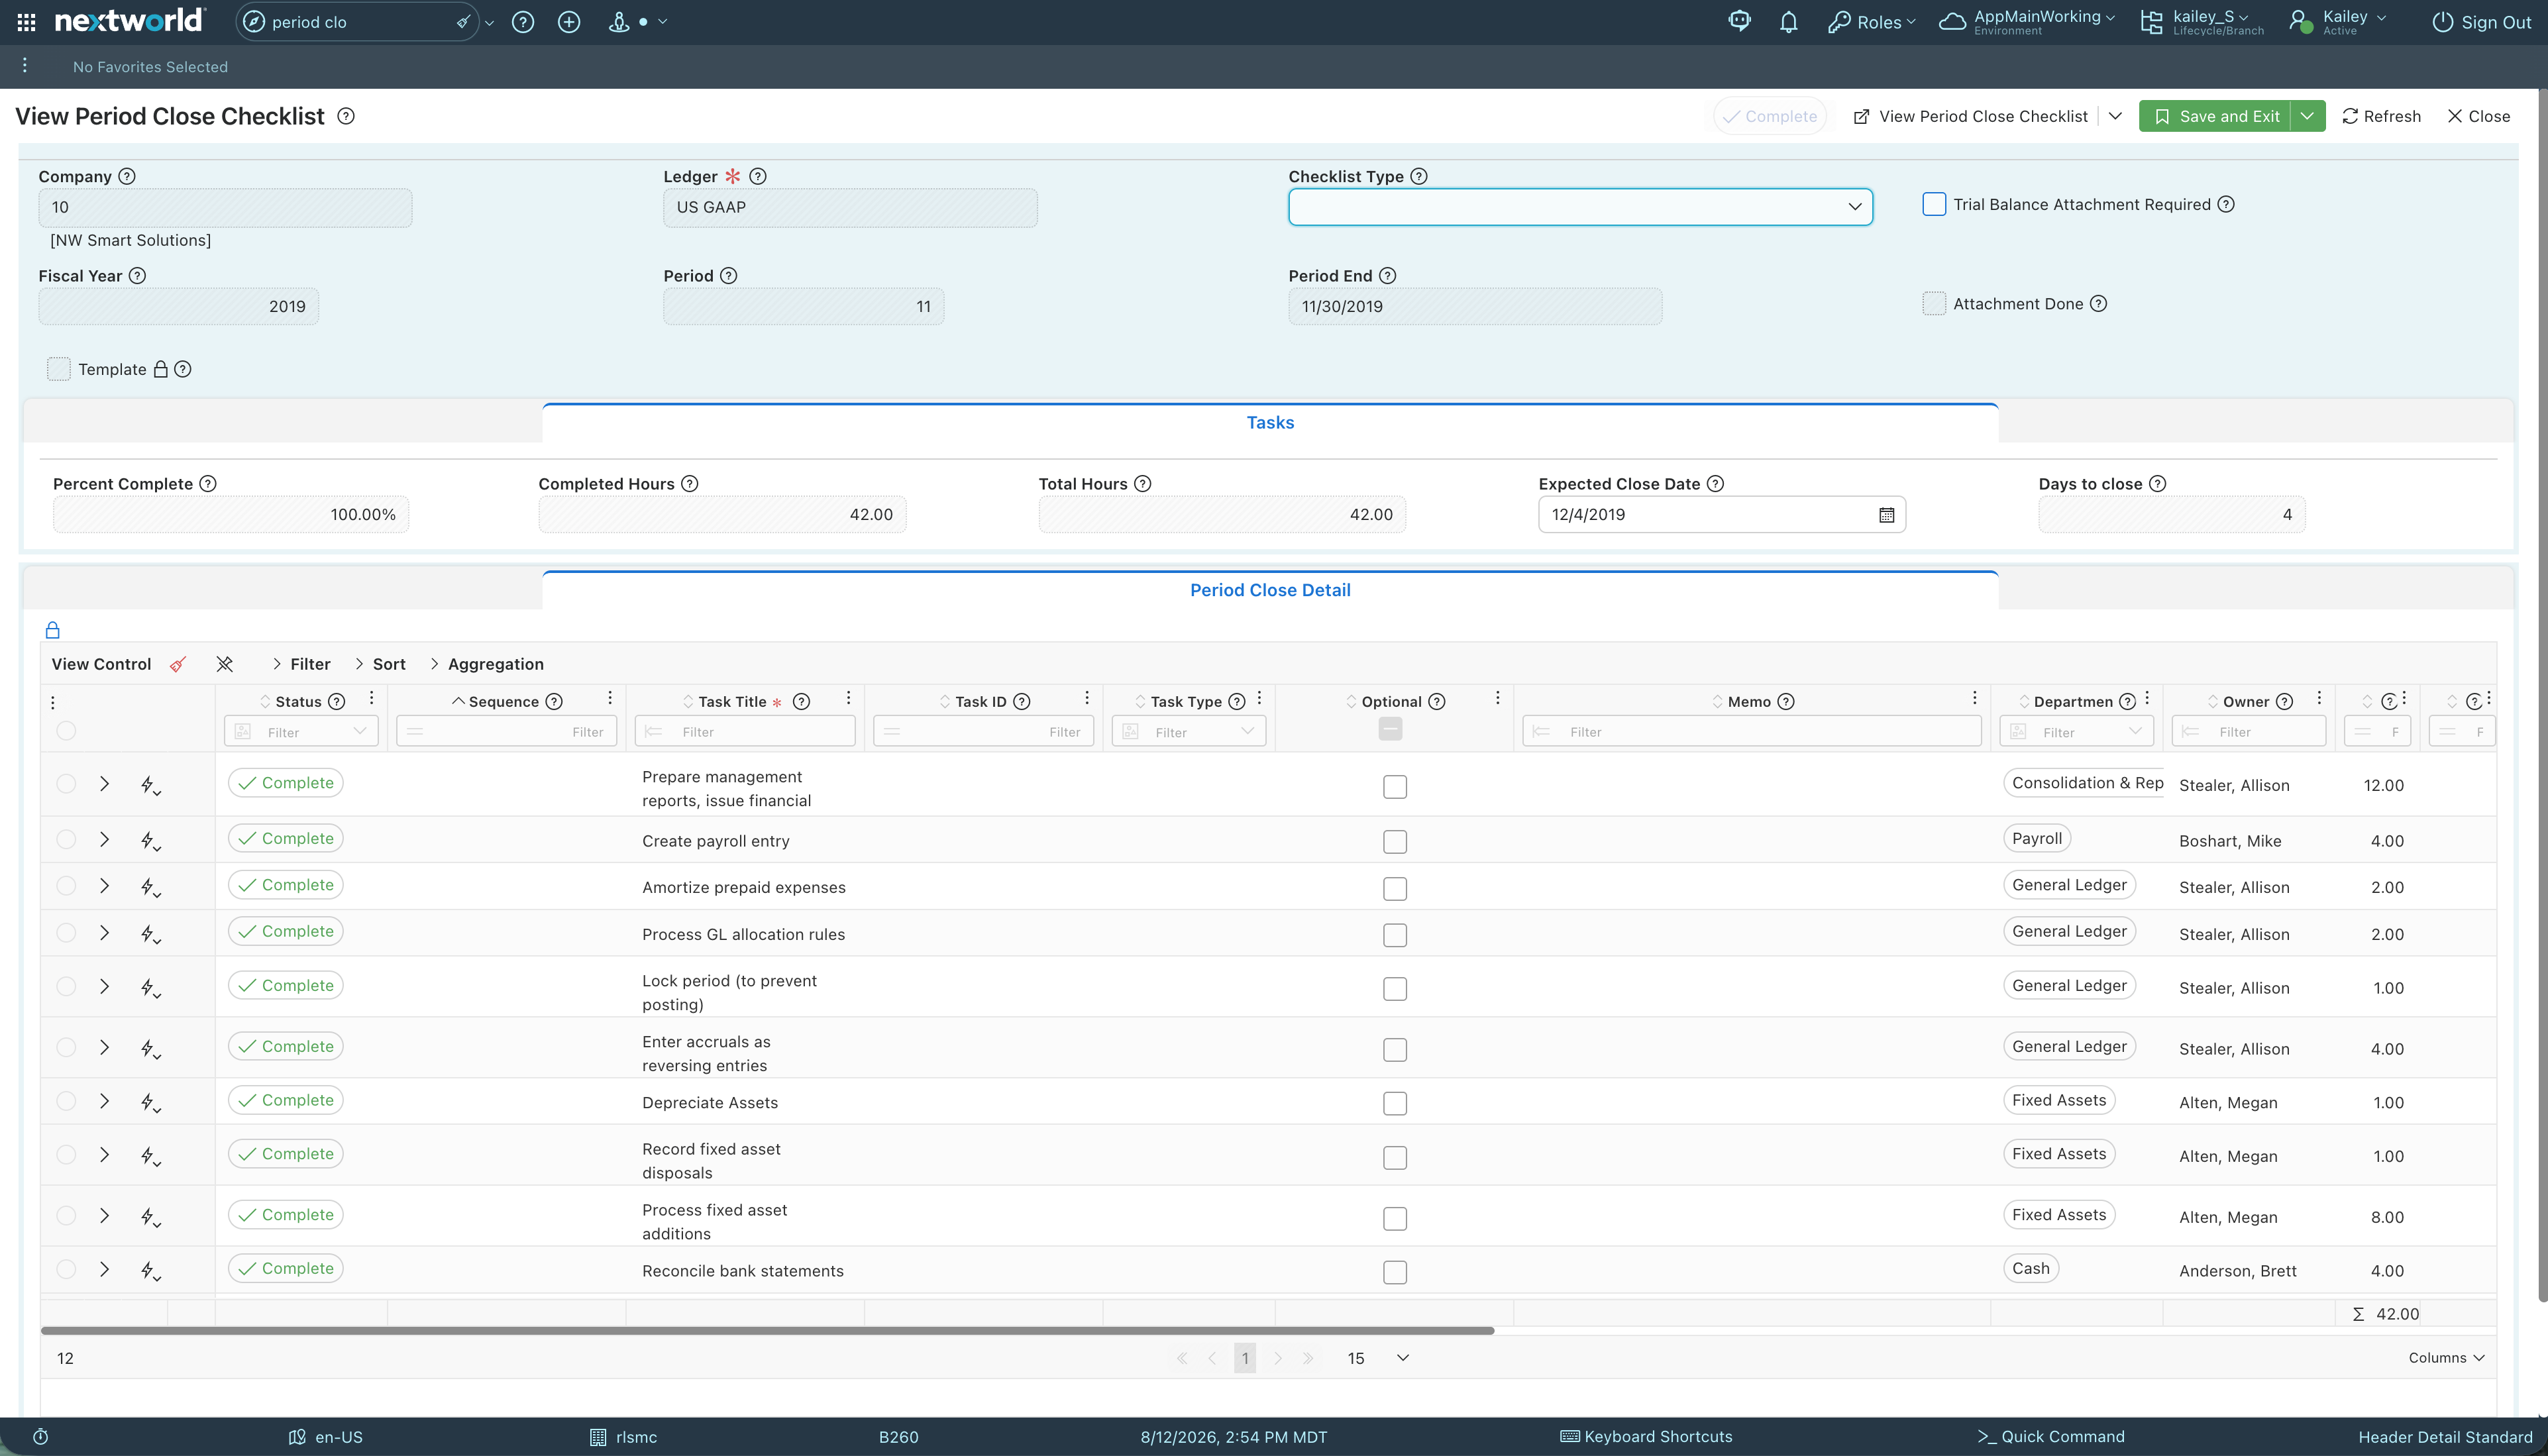Click the unpin icon next to View Control

225,664
